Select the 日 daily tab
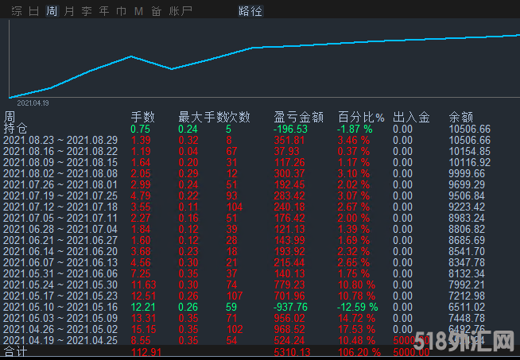Screen dimensions: 520x360 [x=33, y=11]
